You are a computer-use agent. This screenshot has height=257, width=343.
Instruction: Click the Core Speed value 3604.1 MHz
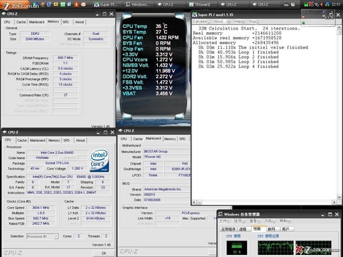(40, 208)
